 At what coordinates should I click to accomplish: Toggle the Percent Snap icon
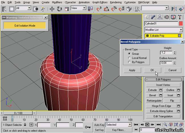pos(114,9)
